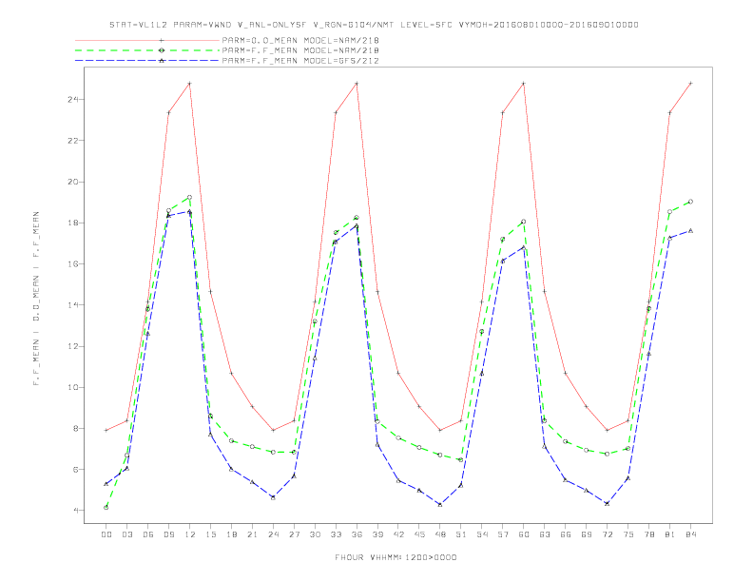
Task: Select legend label PARM=F.F_MEAN MODEL=GFS/212
Action: [x=300, y=61]
